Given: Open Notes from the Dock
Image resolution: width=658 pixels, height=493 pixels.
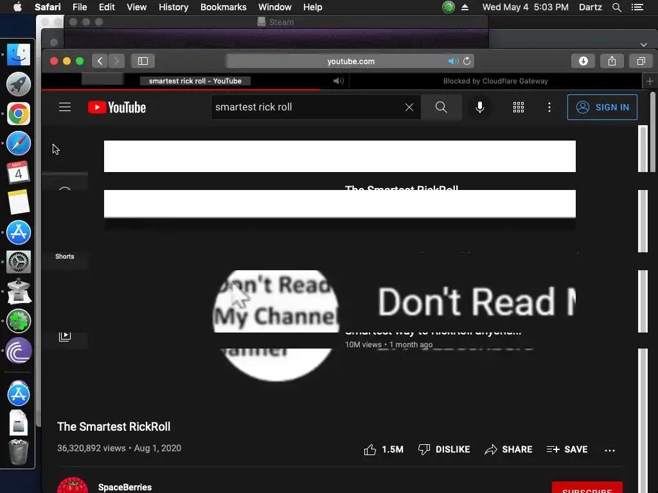Looking at the screenshot, I should (x=19, y=202).
